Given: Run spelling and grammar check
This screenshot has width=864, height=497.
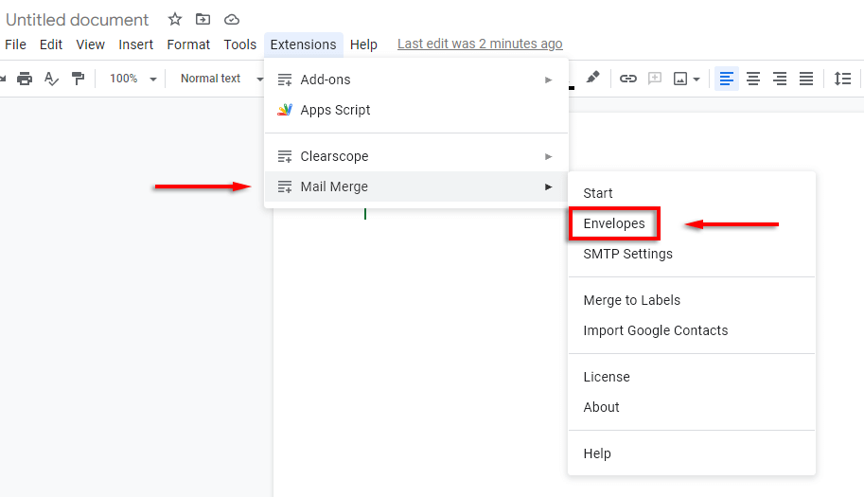Looking at the screenshot, I should 51,79.
